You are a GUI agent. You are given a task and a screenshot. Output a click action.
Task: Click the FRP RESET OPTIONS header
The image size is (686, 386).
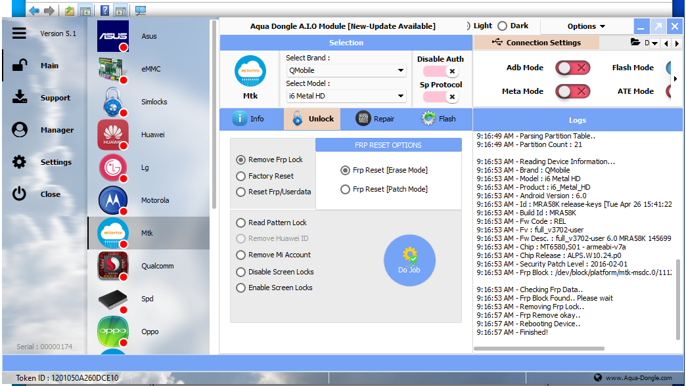[388, 145]
